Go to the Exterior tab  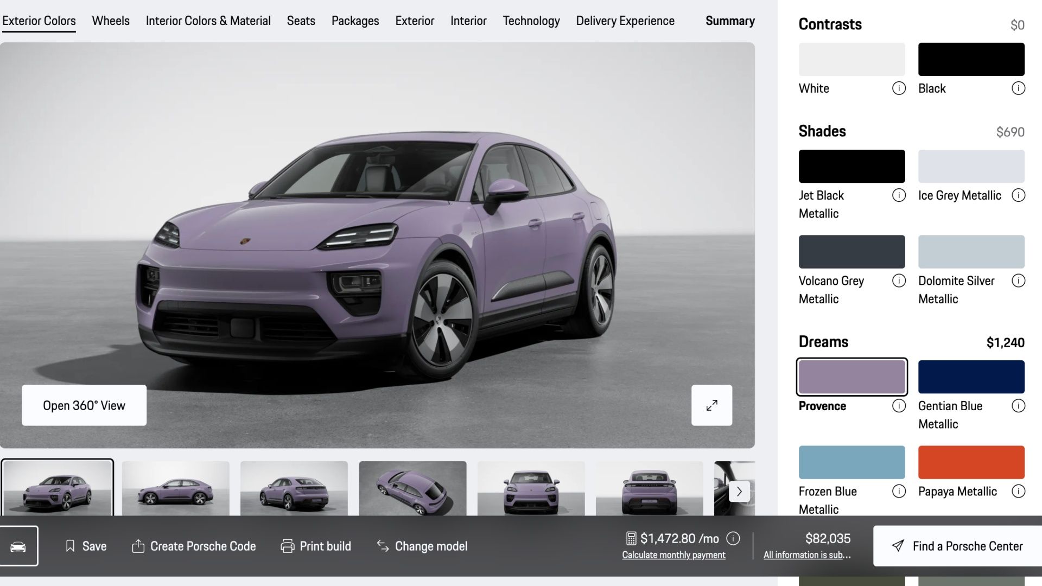[x=415, y=21]
